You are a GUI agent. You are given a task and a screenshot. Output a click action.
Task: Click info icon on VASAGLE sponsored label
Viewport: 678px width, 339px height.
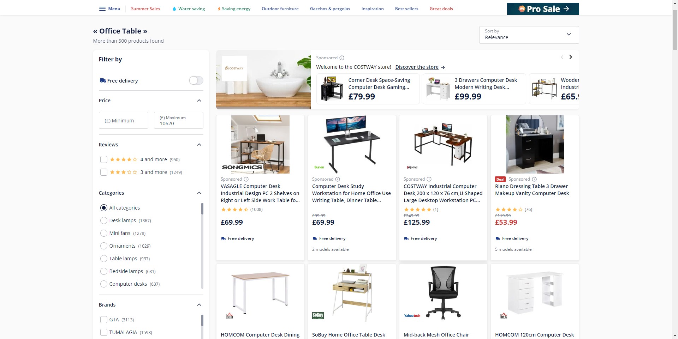click(246, 179)
